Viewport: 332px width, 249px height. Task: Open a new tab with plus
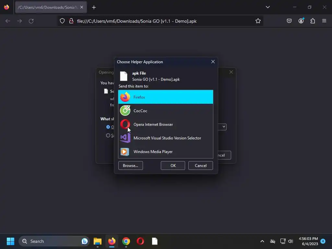pyautogui.click(x=94, y=7)
